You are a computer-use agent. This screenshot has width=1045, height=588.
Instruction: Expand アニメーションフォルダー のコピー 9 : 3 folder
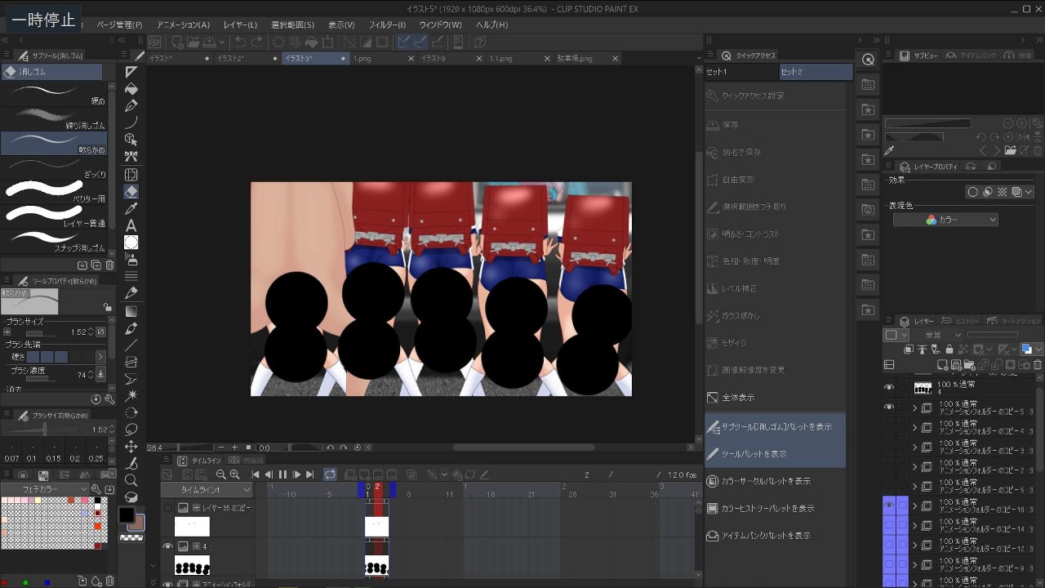(914, 564)
